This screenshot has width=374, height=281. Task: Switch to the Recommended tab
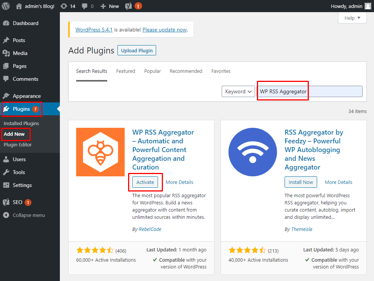pyautogui.click(x=186, y=71)
